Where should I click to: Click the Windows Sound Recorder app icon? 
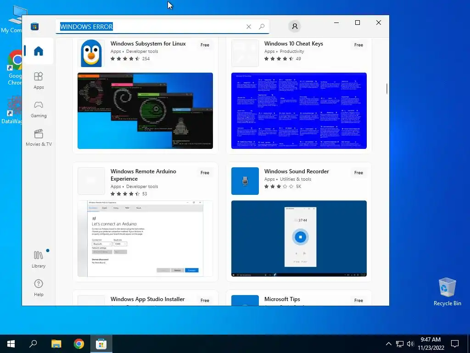tap(245, 181)
